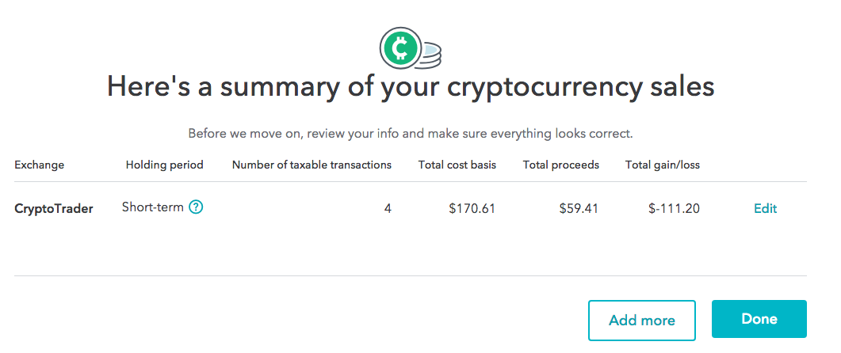841x353 pixels.
Task: Click the Short-term holding period text
Action: (x=152, y=207)
